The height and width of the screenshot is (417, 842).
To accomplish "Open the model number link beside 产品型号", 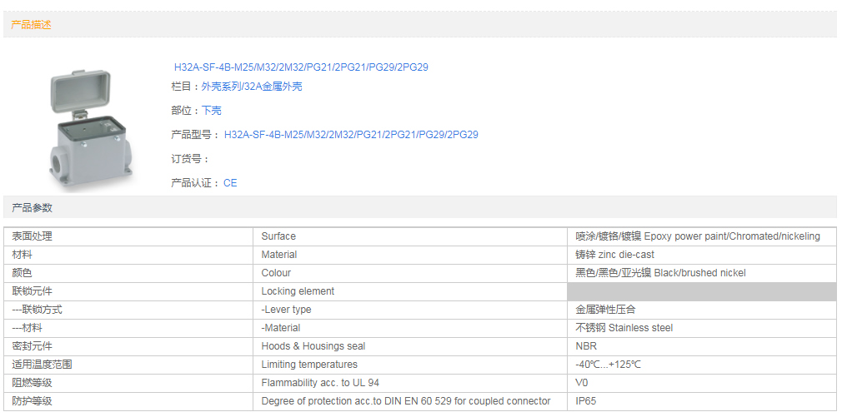I will tap(350, 135).
